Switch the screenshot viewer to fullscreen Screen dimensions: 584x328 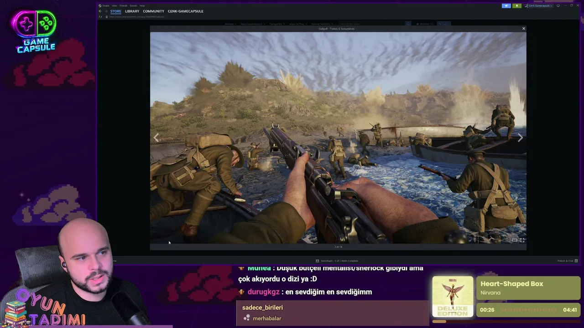pyautogui.click(x=522, y=240)
